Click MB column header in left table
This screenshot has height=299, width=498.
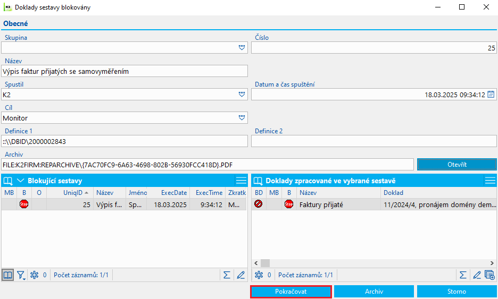click(9, 192)
